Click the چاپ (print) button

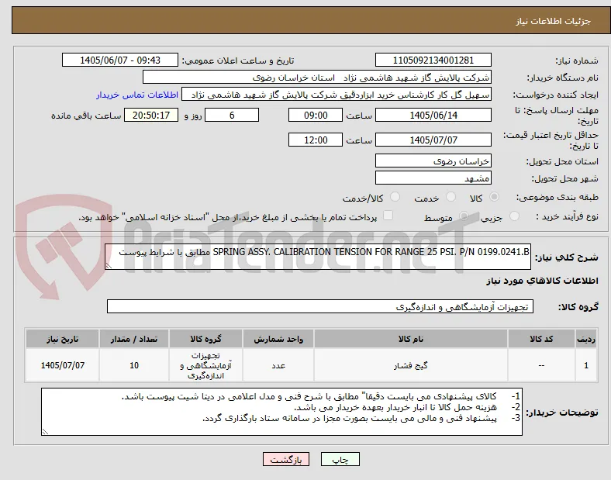(340, 459)
